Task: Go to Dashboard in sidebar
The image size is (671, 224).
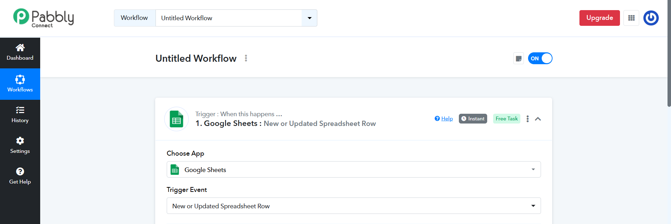Action: pyautogui.click(x=20, y=53)
